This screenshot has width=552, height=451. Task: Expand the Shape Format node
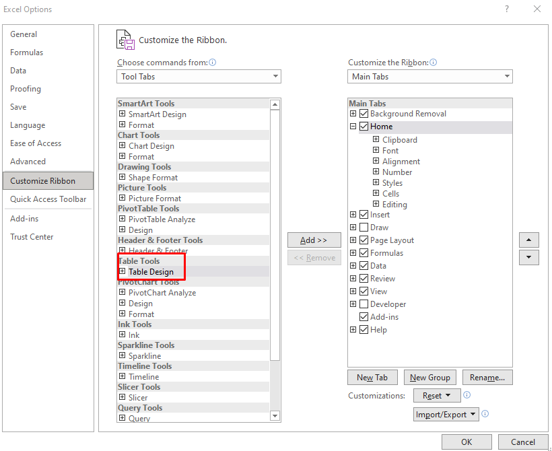122,177
